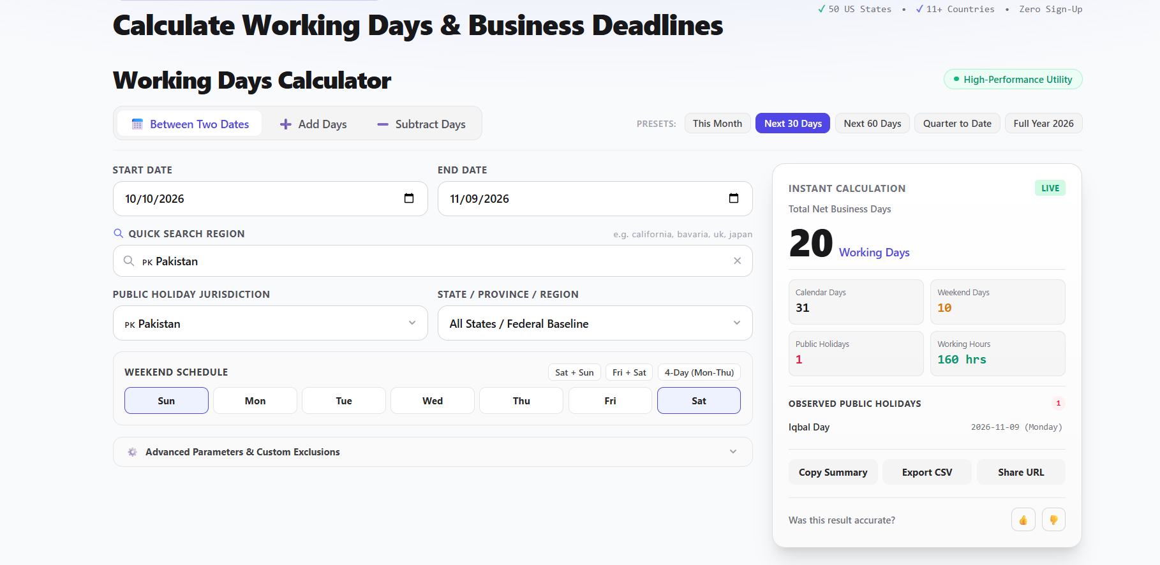Clear the Pakistan quick search with X
This screenshot has width=1160, height=565.
pyautogui.click(x=738, y=261)
